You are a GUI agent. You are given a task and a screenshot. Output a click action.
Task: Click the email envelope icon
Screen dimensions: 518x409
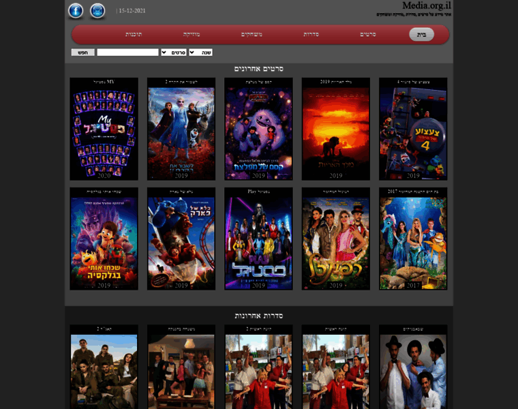click(x=97, y=11)
